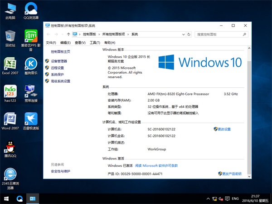Open the 文件(F) menu

click(51, 43)
